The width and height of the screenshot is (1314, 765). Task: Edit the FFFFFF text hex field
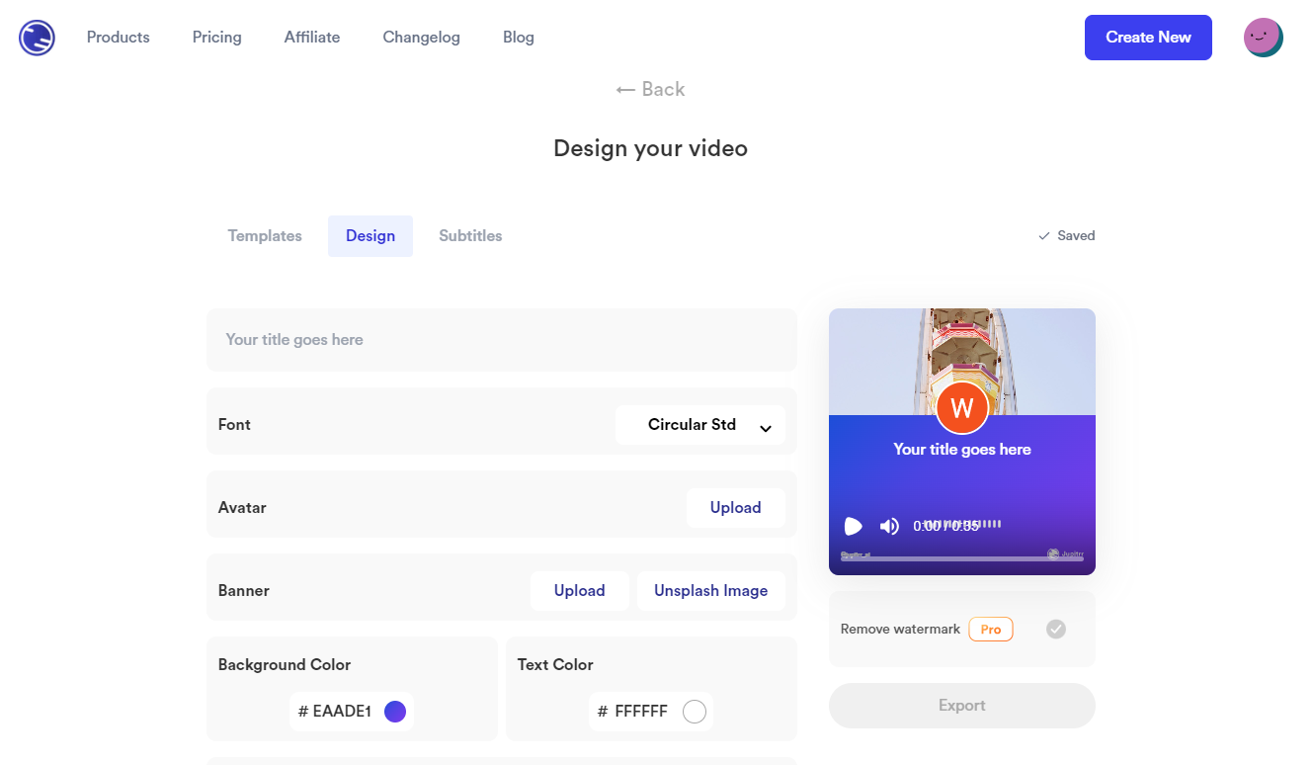[641, 712]
